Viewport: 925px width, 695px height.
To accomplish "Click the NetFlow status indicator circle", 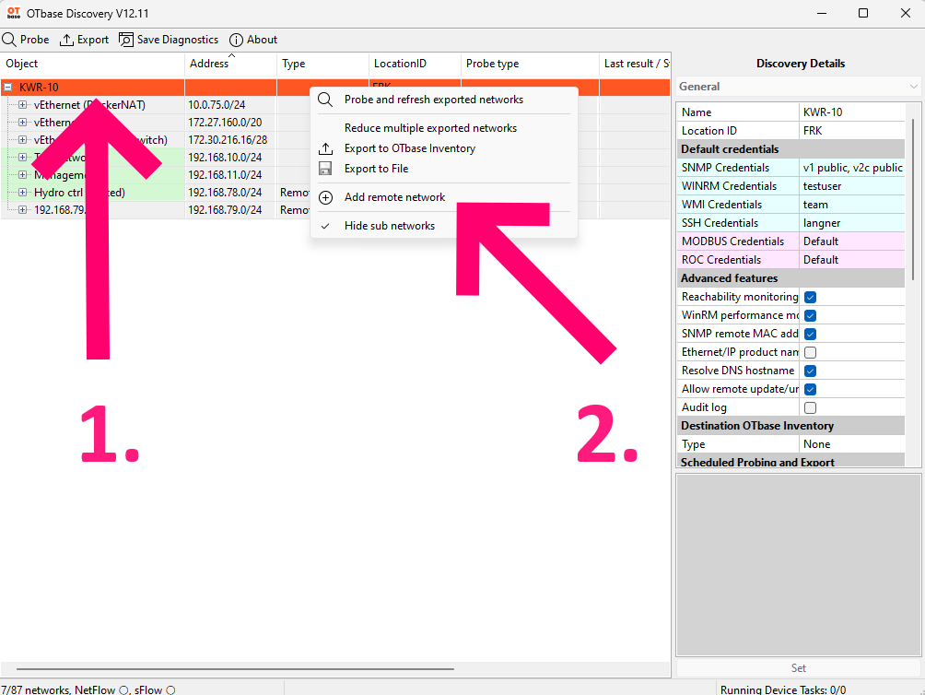I will tap(123, 689).
